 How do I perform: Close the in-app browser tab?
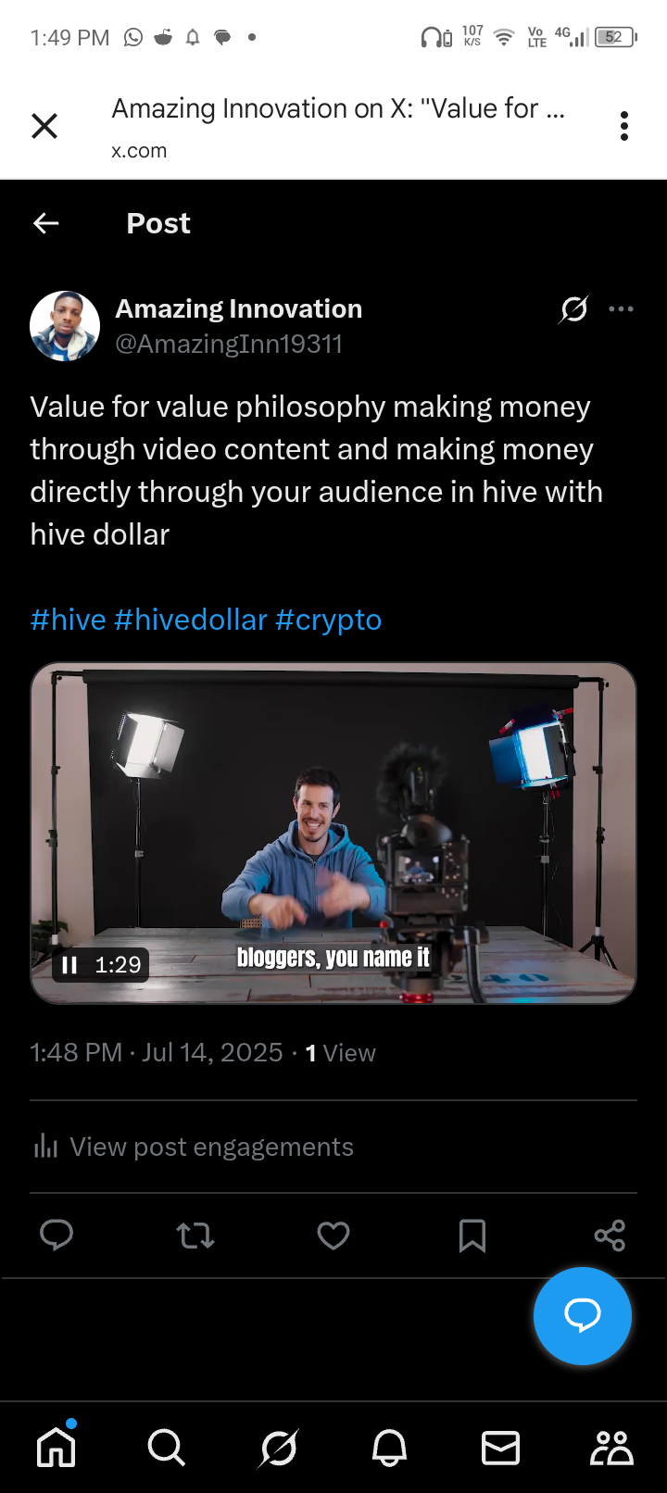tap(44, 126)
